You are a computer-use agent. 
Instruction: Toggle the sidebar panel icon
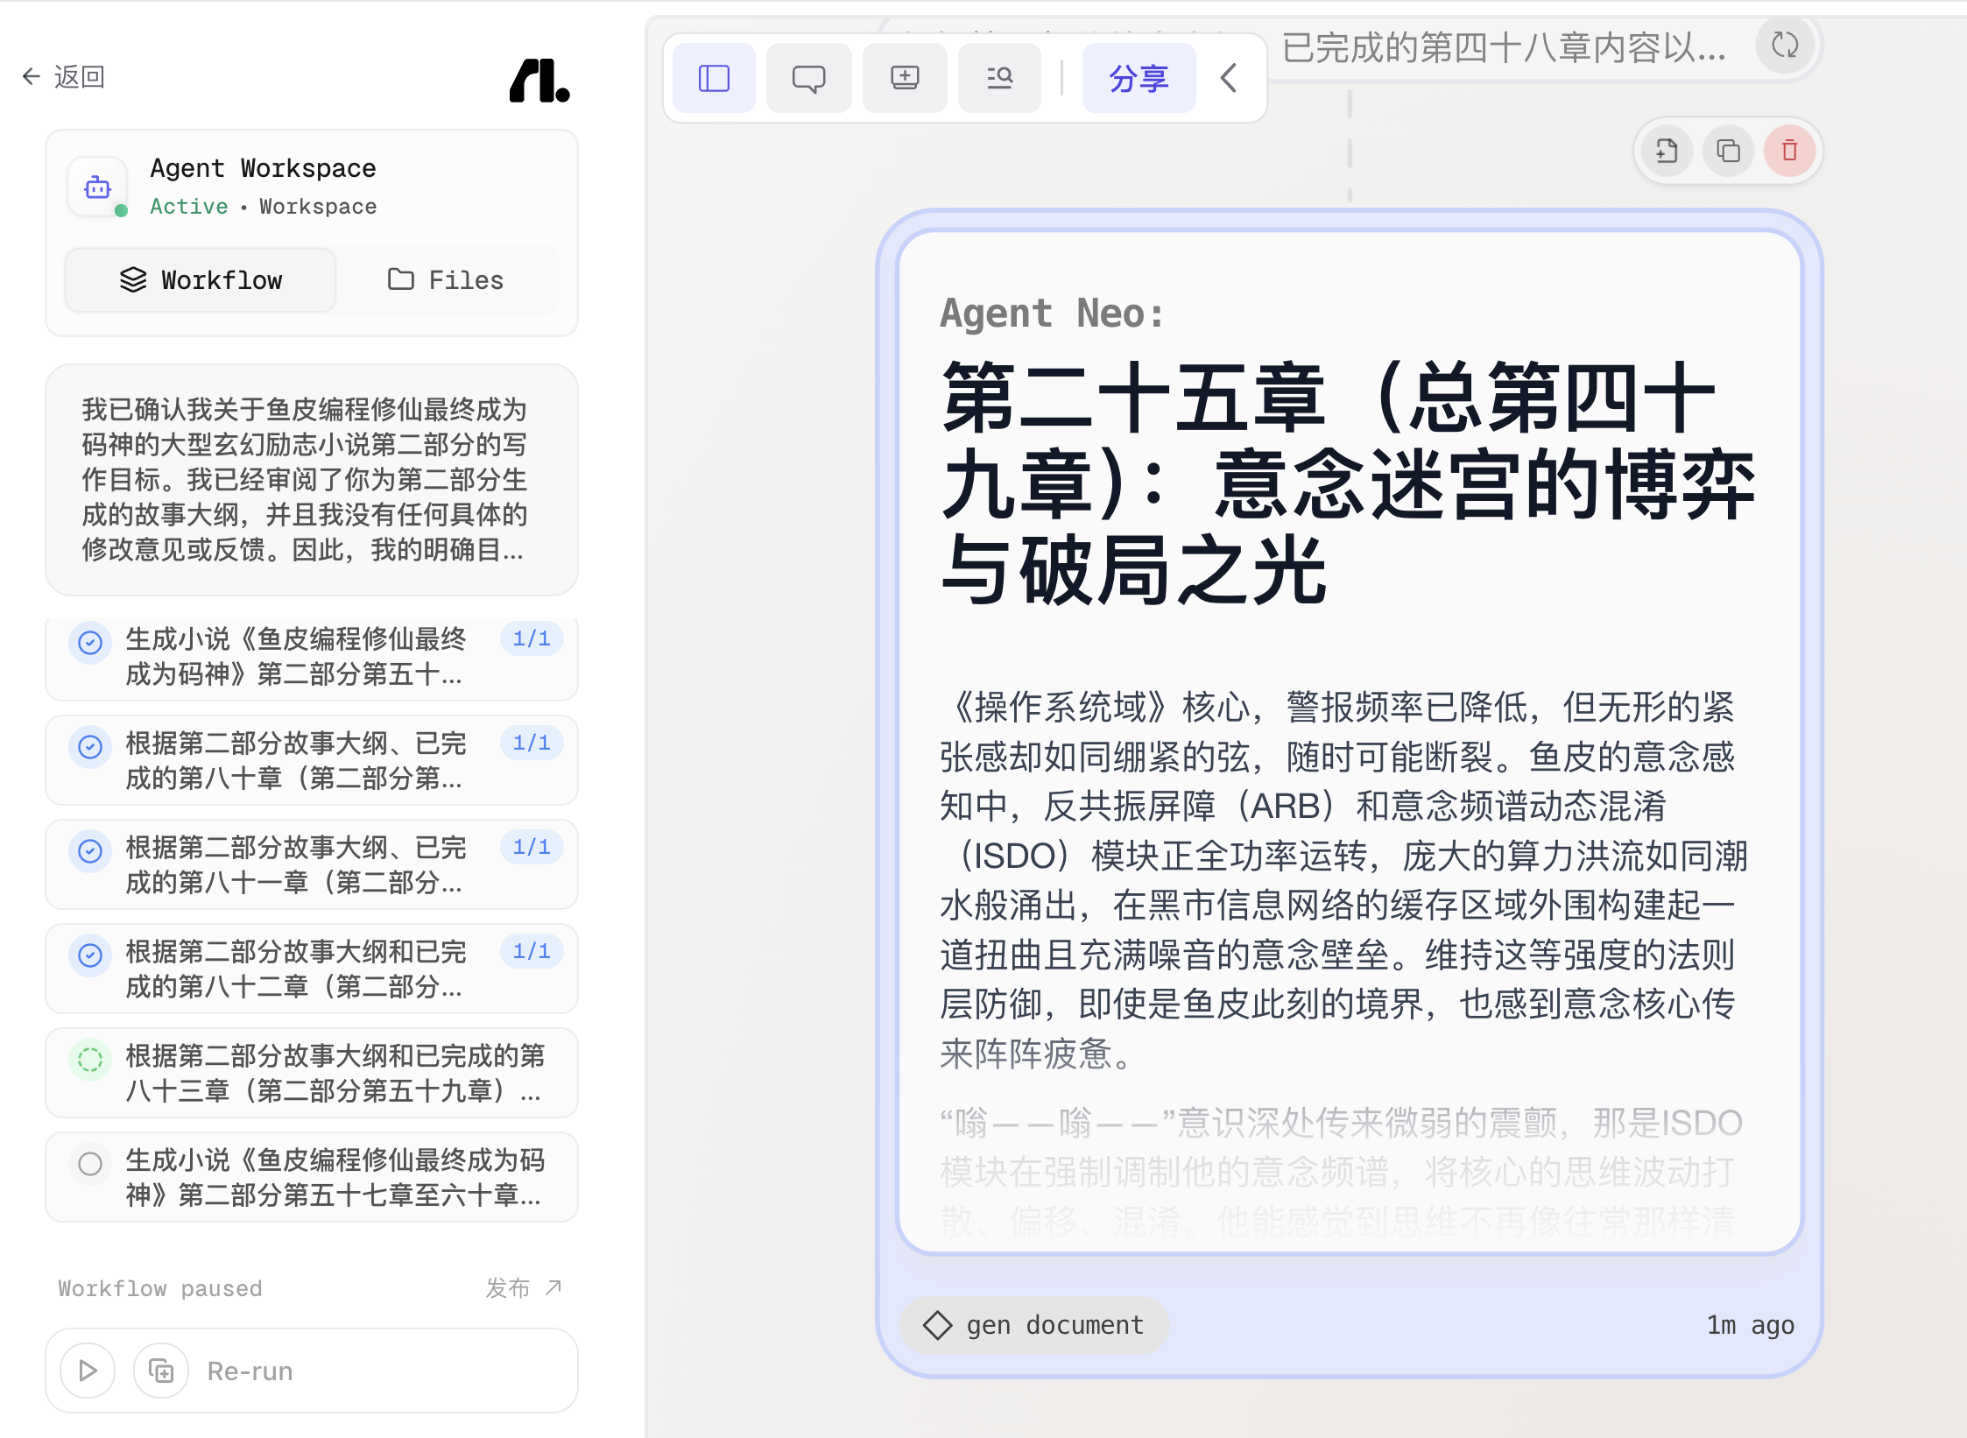[x=714, y=79]
